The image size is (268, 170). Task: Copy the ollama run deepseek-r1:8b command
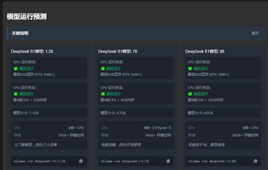(255, 161)
